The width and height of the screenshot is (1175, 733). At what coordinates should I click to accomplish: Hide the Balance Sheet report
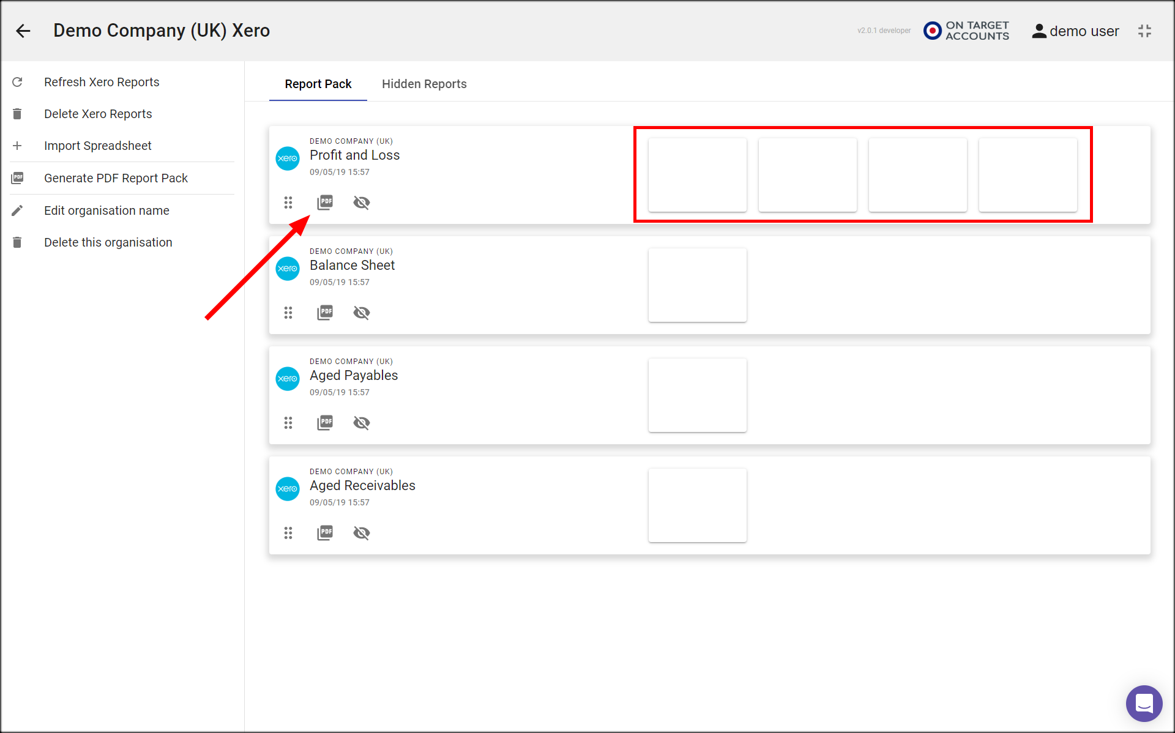[362, 313]
